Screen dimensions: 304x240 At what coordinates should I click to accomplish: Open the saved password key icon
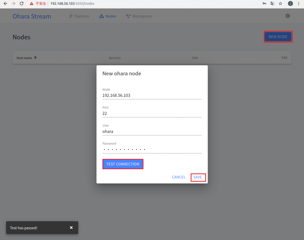click(x=264, y=4)
